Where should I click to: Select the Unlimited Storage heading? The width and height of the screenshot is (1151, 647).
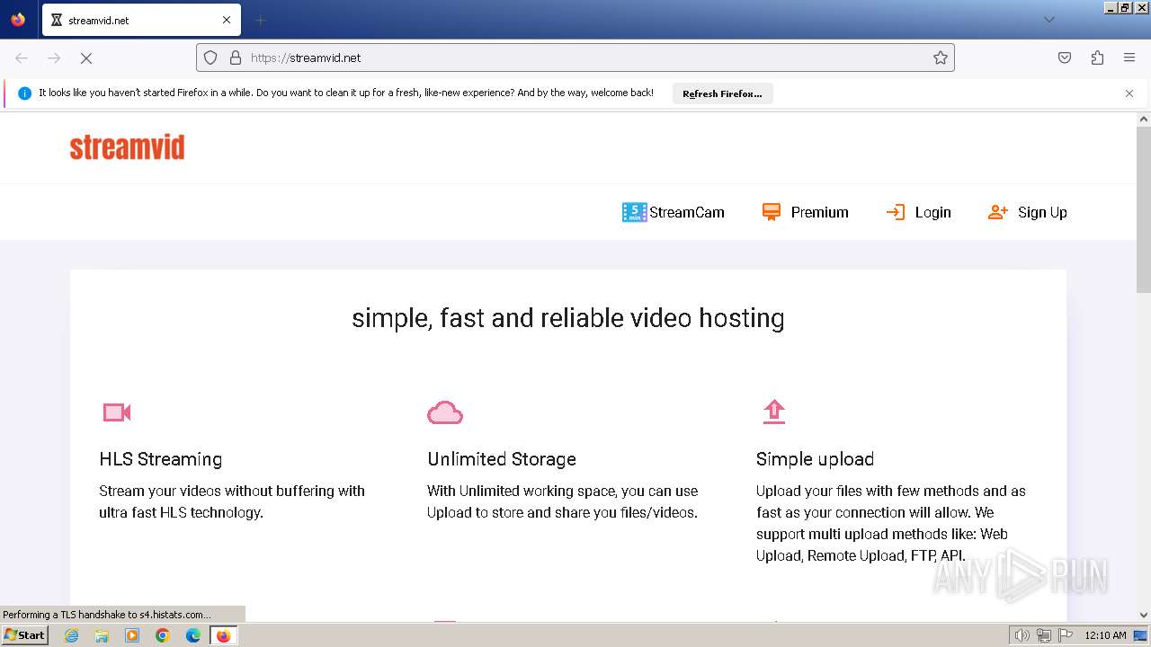(502, 459)
